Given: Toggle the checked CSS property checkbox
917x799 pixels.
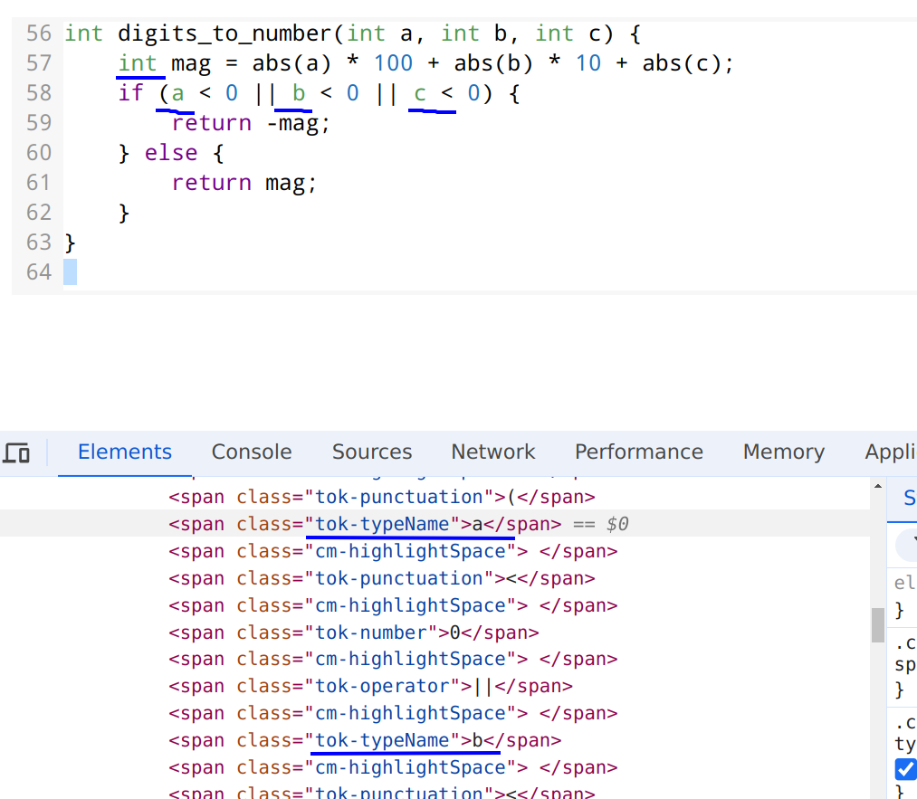Looking at the screenshot, I should click(904, 769).
